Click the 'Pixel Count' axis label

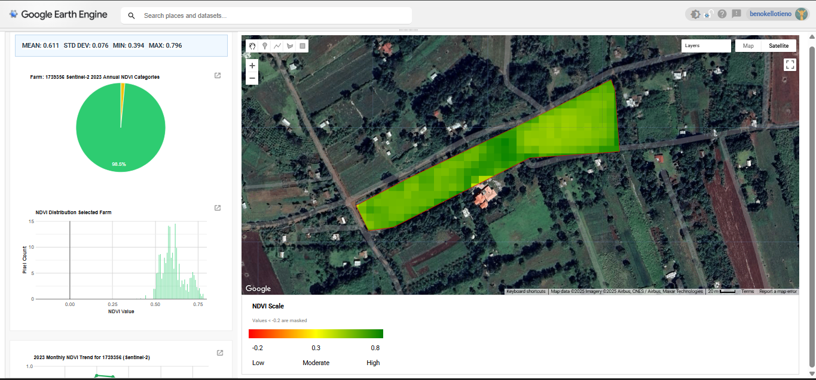25,260
